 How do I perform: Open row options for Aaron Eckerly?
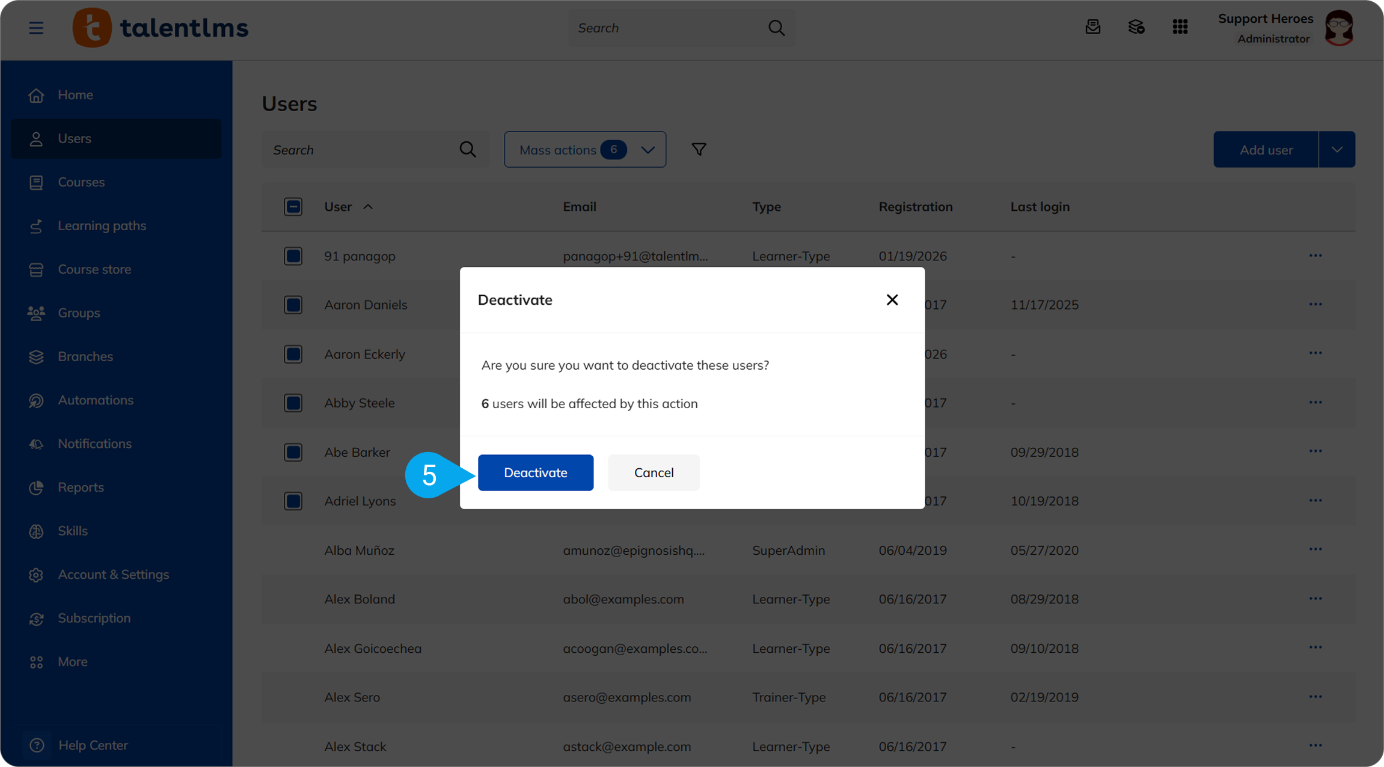1315,353
